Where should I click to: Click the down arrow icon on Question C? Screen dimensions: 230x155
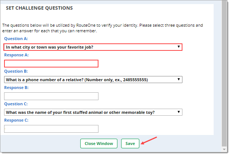coord(178,112)
